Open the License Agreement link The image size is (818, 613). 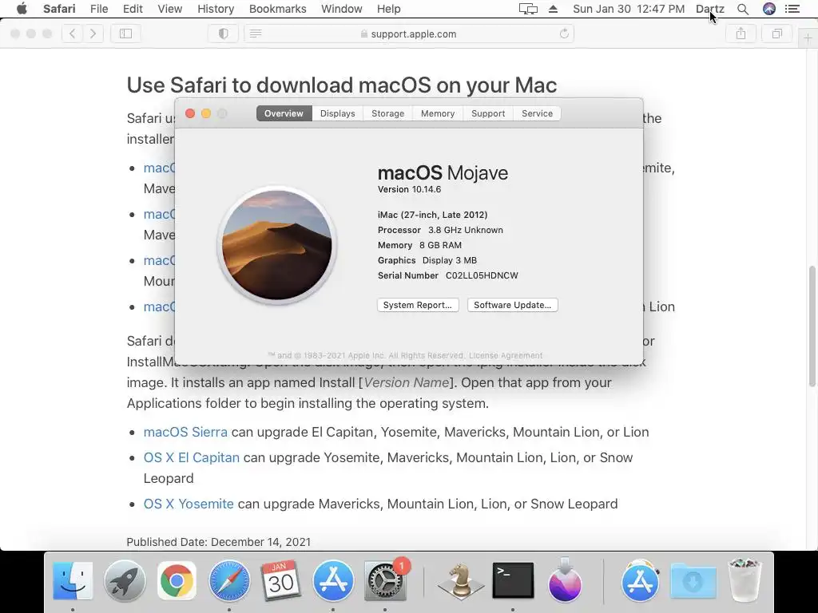[x=506, y=355]
